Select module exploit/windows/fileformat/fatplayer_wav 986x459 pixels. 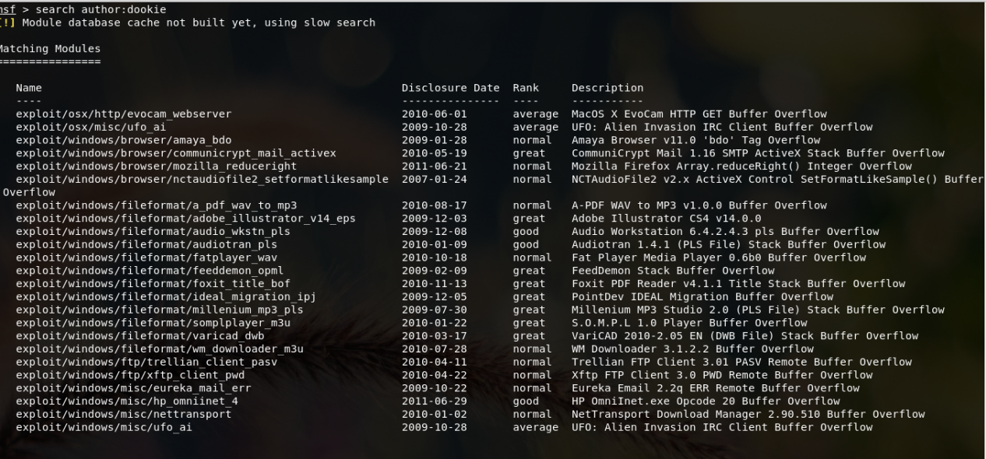point(146,258)
